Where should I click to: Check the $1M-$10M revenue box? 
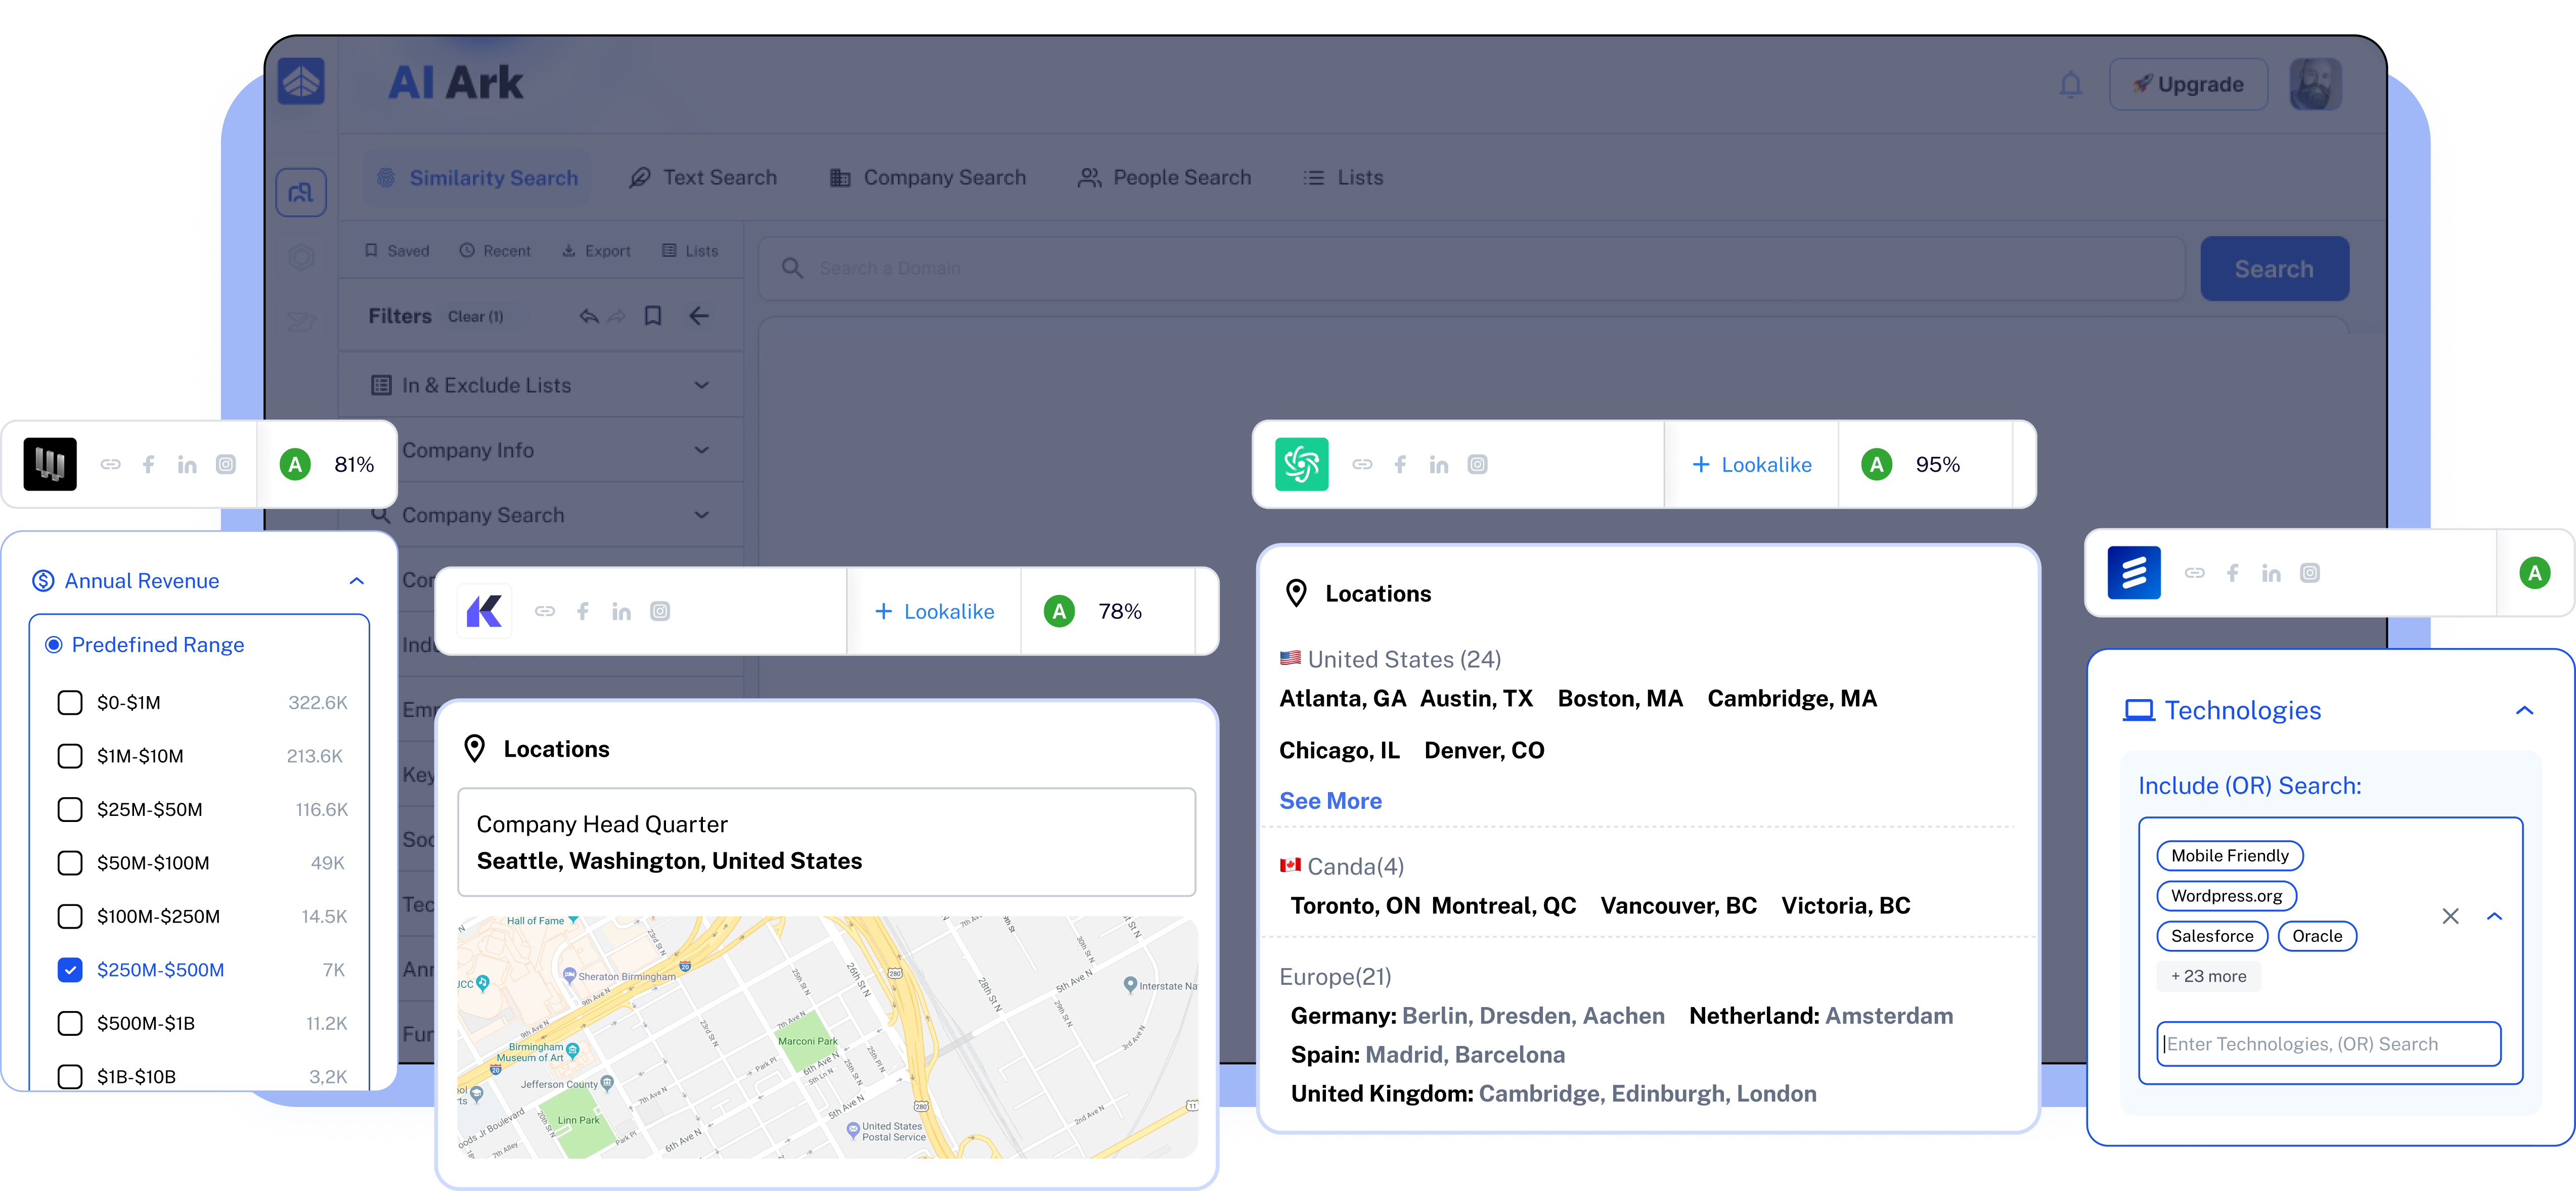[70, 756]
